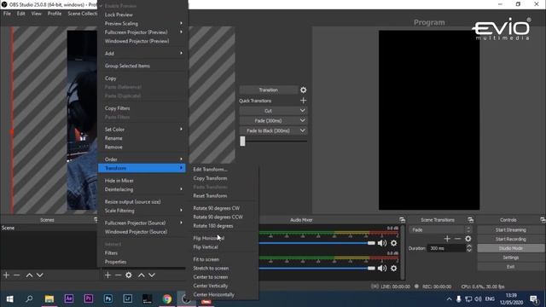Pop out the Scene Transitions dock

click(470, 220)
